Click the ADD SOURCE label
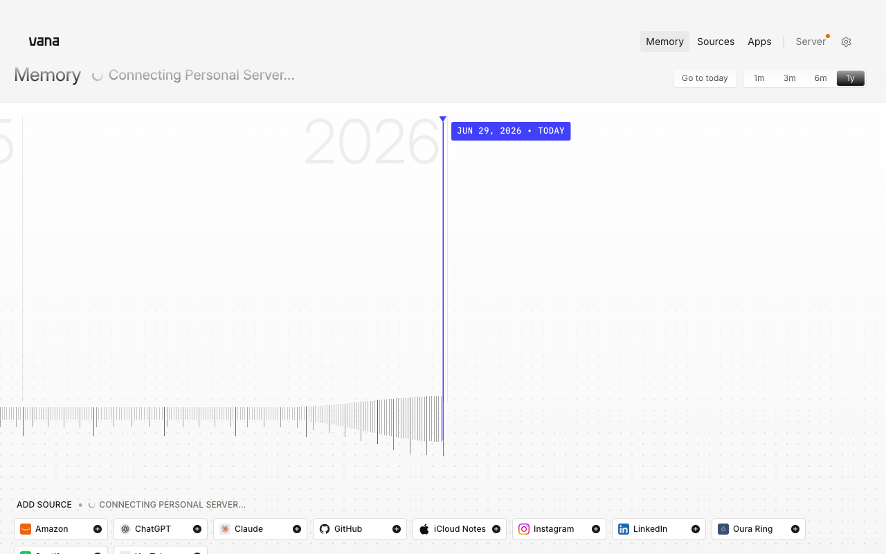 pos(44,505)
